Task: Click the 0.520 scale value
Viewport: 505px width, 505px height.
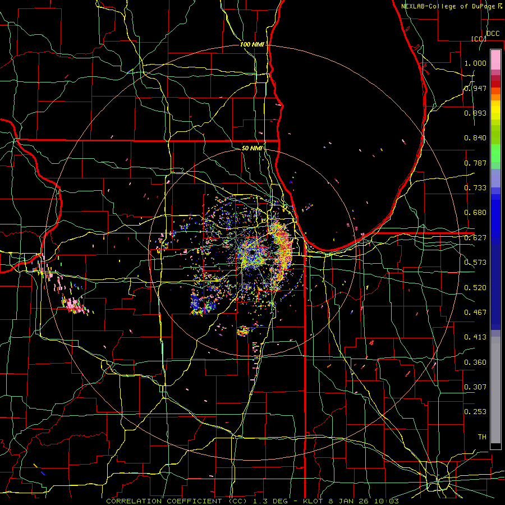Action: pyautogui.click(x=475, y=288)
